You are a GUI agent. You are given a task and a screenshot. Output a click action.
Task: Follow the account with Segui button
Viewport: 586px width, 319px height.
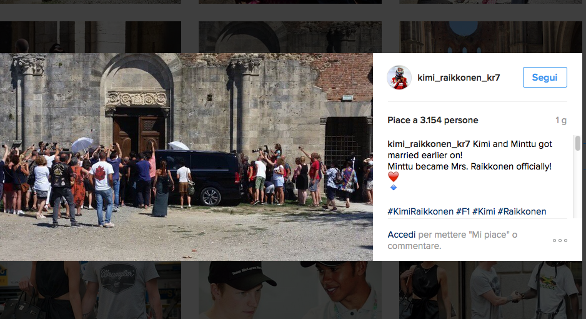[545, 78]
